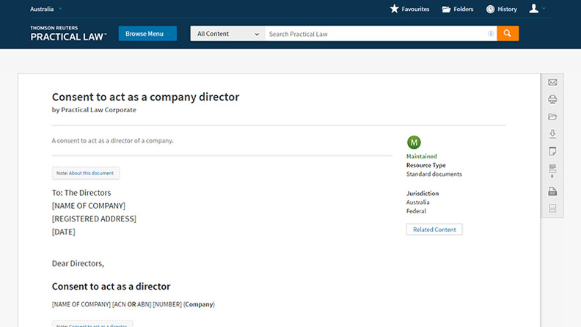
Task: Click the search info icon in search box
Action: click(x=491, y=34)
